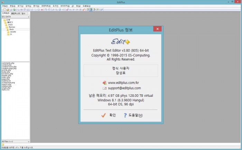Click the Set Font 'A' toolbar icon
The width and height of the screenshot is (242, 150).
[x=67, y=10]
